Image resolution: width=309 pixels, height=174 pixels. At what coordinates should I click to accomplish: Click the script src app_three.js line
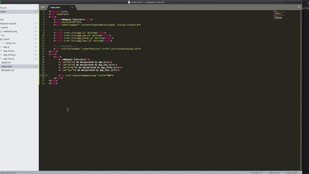(84, 38)
